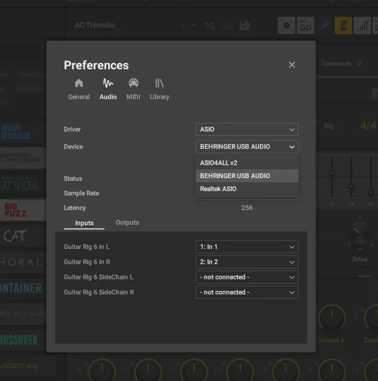Screen dimensions: 378x381
Task: Select the Inputs tab
Action: click(84, 223)
